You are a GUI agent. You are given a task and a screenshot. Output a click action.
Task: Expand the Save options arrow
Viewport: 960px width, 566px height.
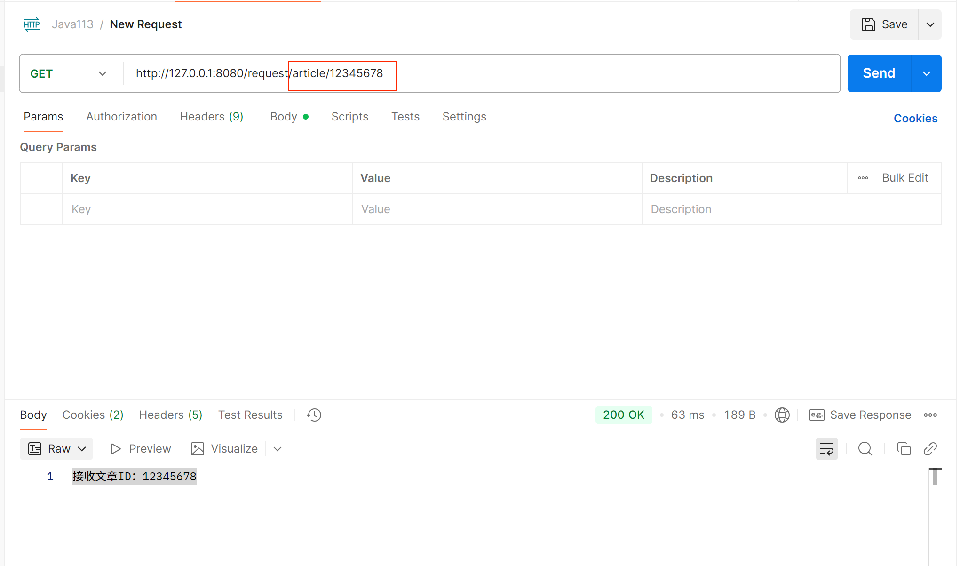point(930,24)
